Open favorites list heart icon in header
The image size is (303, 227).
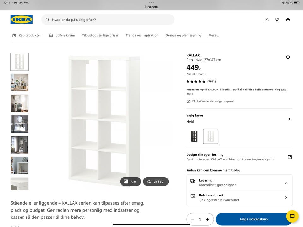coord(277,20)
